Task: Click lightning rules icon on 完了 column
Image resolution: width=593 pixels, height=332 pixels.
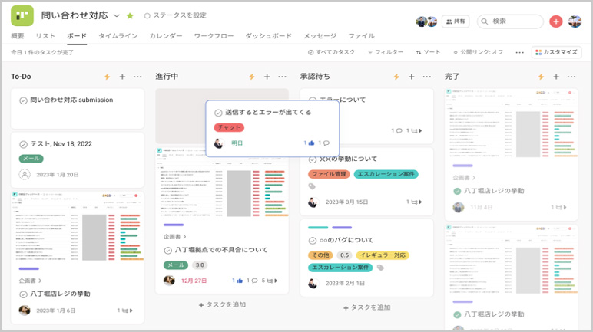Action: 542,77
